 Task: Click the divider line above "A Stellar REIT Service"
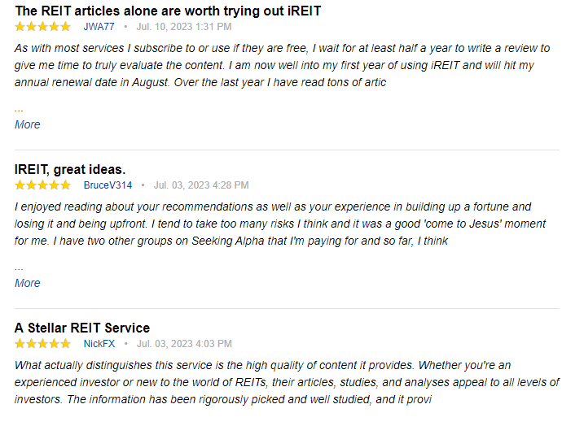pyautogui.click(x=287, y=308)
